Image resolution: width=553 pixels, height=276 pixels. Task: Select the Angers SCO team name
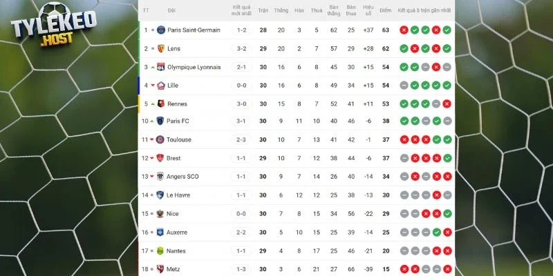coord(182,177)
